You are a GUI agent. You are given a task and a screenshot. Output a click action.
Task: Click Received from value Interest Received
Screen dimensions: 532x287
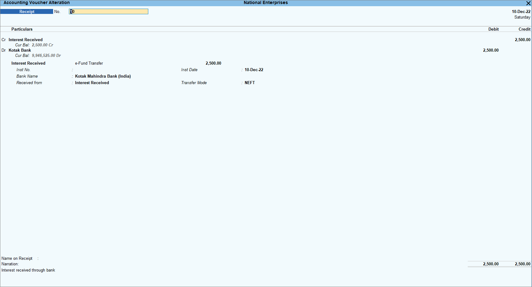[92, 83]
